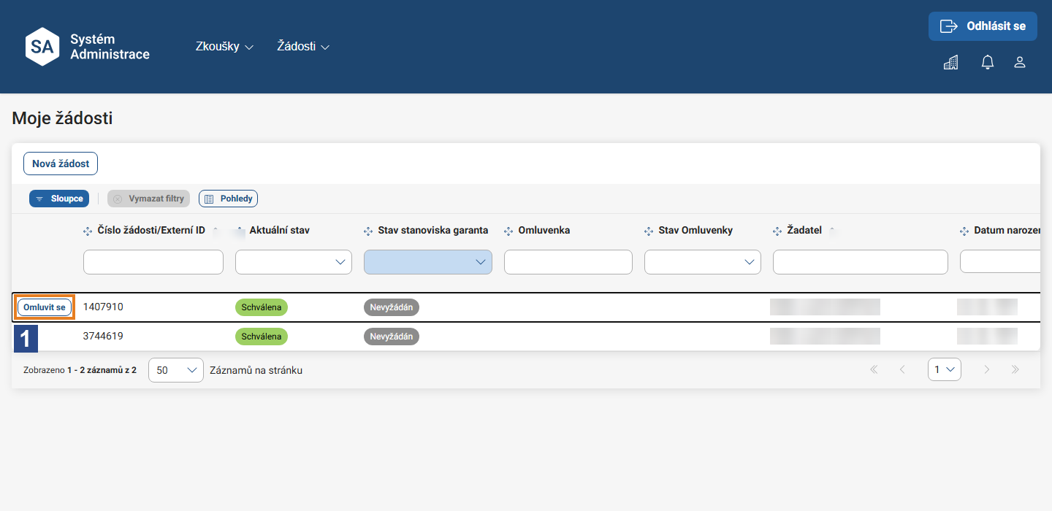
Task: Expand the Aktuální stav filter dropdown
Action: (294, 262)
